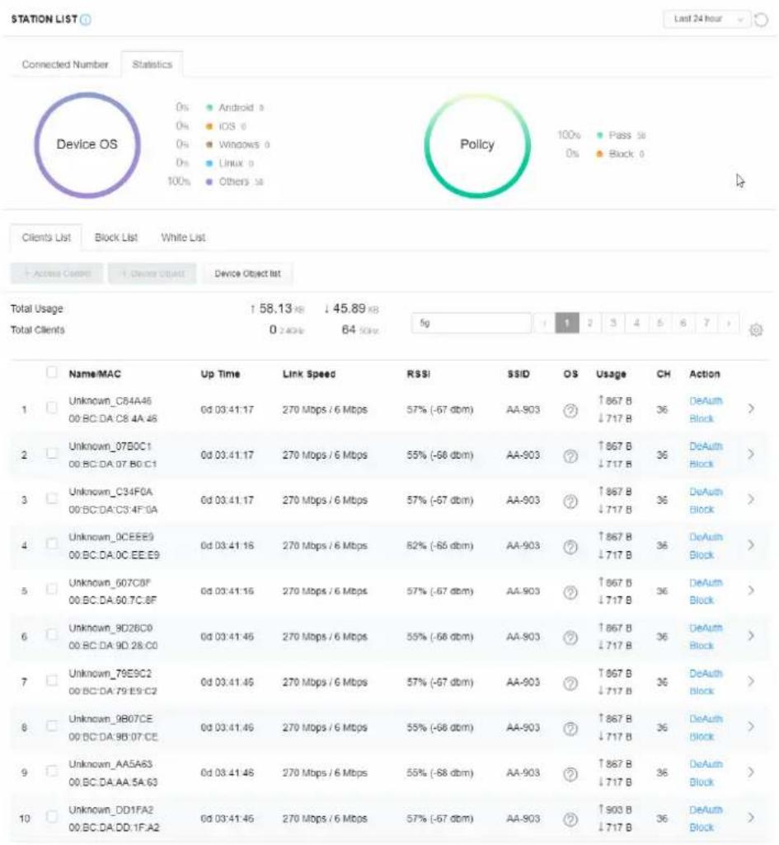This screenshot has width=779, height=845.
Task: Open the Block List tab
Action: click(116, 238)
